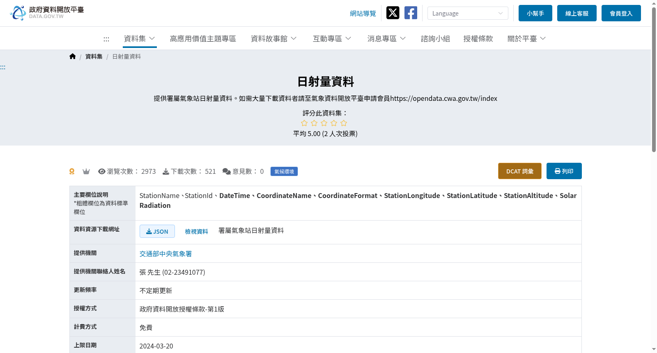The image size is (657, 353).
Task: Expand the 資料集 menu
Action: [x=140, y=39]
